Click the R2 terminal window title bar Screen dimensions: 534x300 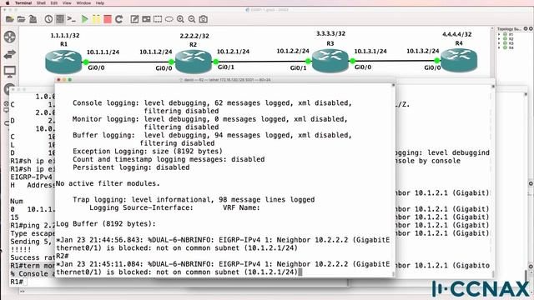[x=224, y=80]
